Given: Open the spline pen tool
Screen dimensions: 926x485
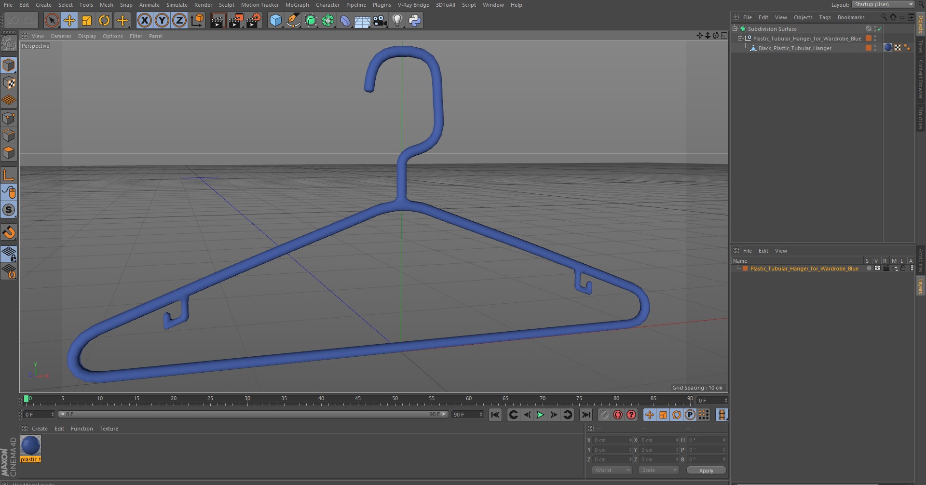Looking at the screenshot, I should (x=293, y=20).
